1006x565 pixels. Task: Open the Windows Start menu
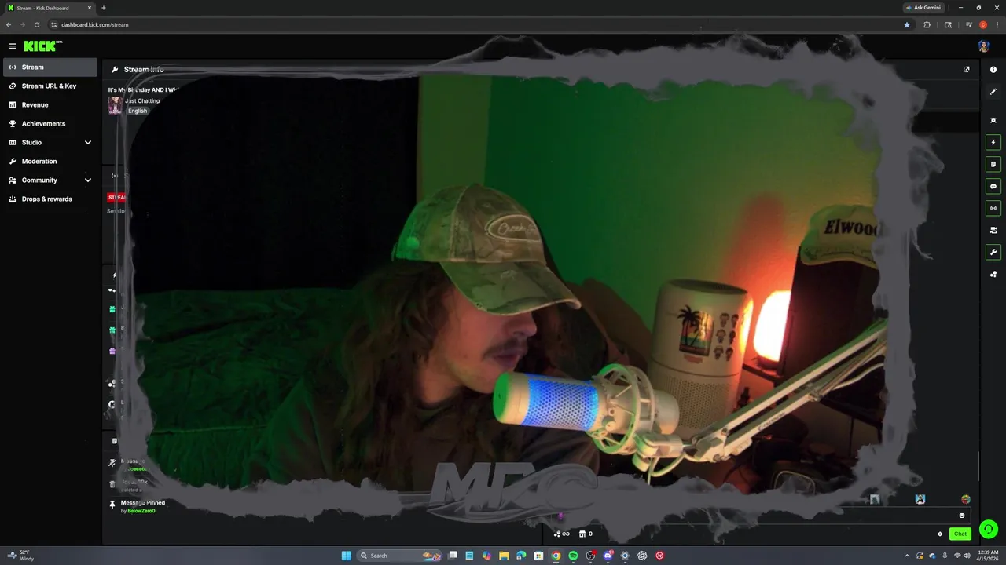click(347, 556)
